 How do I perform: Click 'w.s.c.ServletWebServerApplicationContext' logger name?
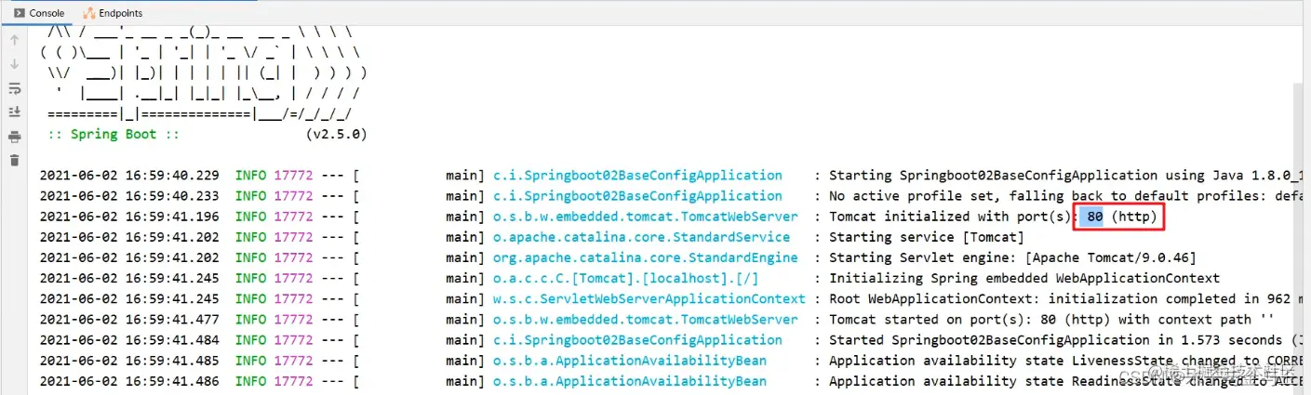coord(649,299)
